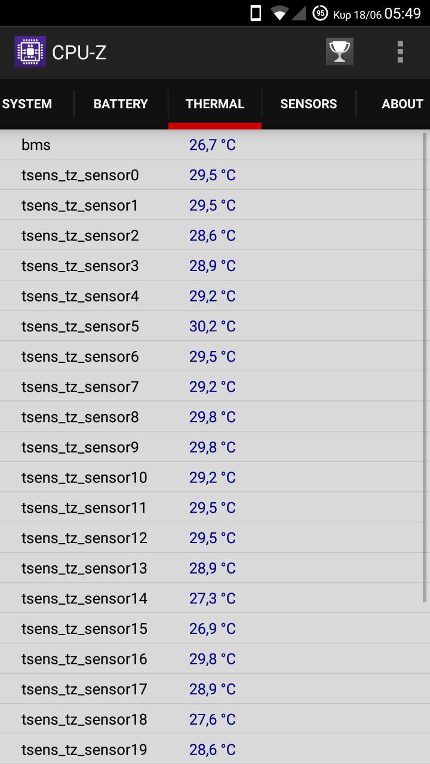The height and width of the screenshot is (764, 430).
Task: Select the THERMAL tab
Action: pyautogui.click(x=215, y=104)
